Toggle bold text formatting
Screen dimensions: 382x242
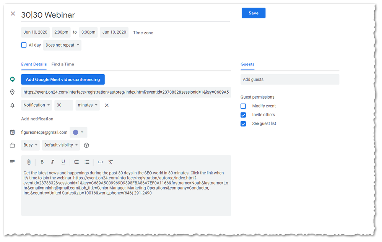42,162
